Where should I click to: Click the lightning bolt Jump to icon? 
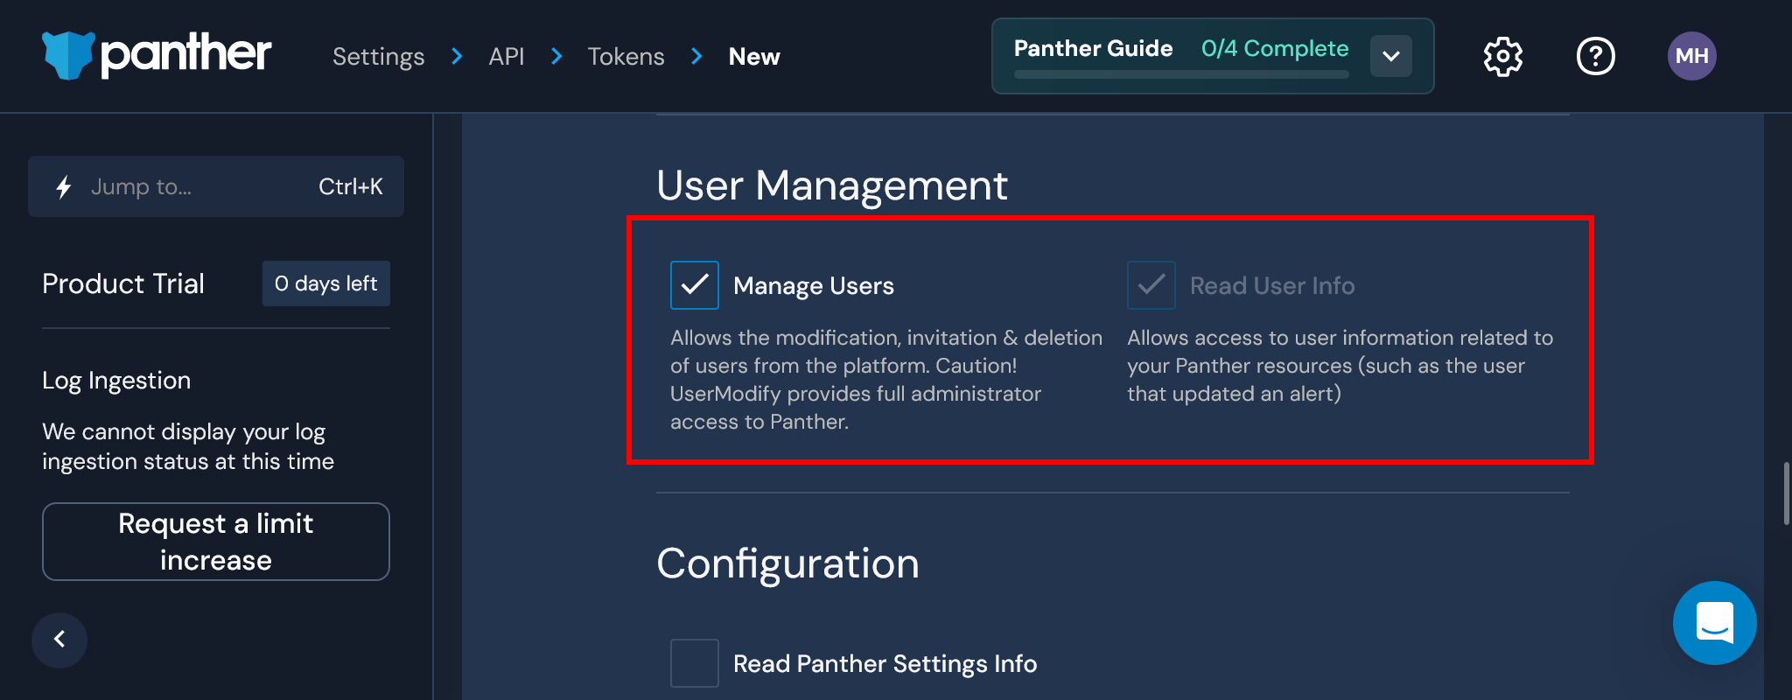coord(64,186)
